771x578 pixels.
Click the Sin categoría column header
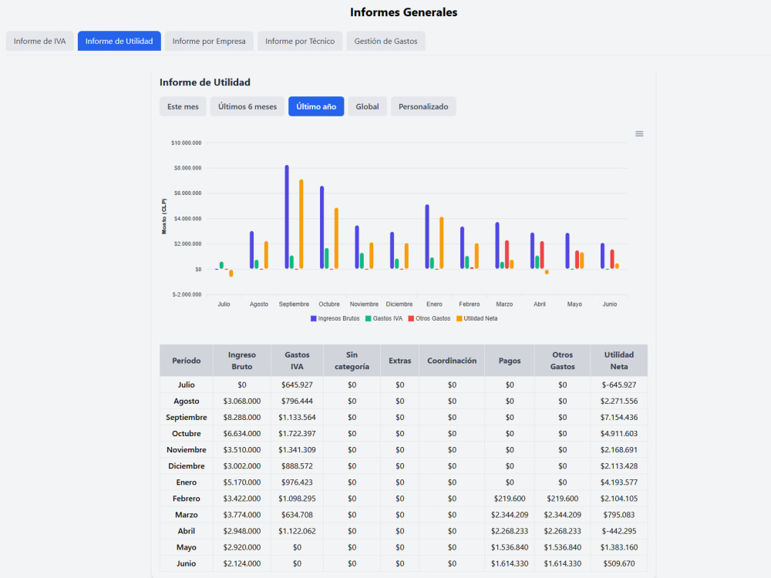pyautogui.click(x=352, y=361)
